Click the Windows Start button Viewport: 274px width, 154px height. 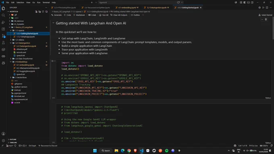click(x=95, y=150)
